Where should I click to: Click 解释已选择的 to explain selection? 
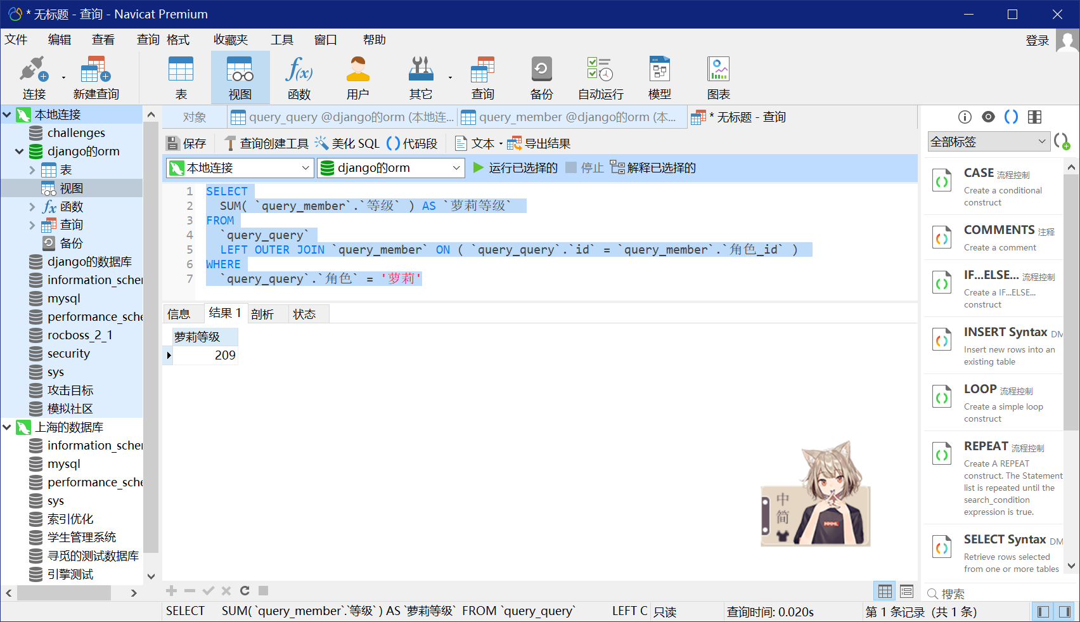(x=654, y=167)
